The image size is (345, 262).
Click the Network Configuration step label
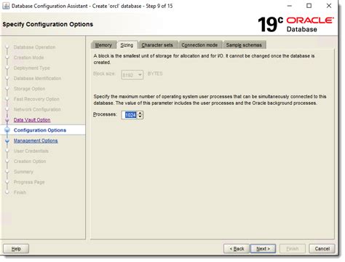tap(37, 110)
